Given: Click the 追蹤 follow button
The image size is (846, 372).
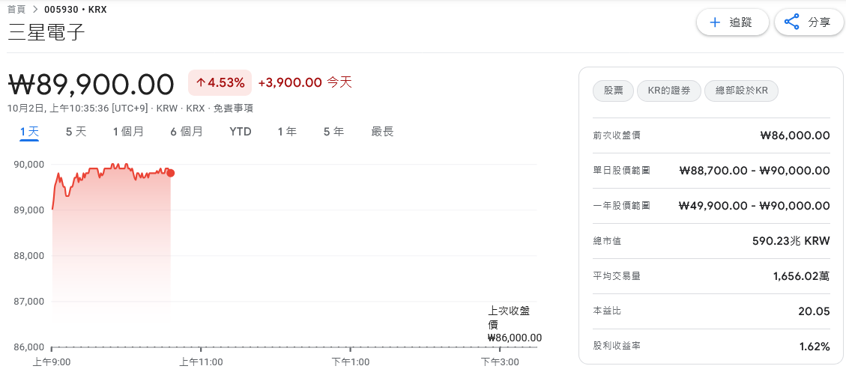Looking at the screenshot, I should (x=732, y=22).
